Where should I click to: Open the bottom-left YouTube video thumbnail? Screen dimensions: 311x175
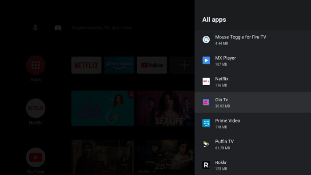pyautogui.click(x=103, y=157)
